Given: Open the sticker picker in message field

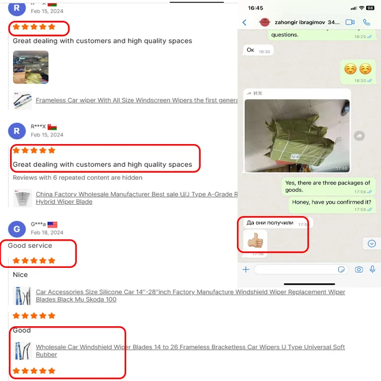Looking at the screenshot, I should pyautogui.click(x=341, y=270).
